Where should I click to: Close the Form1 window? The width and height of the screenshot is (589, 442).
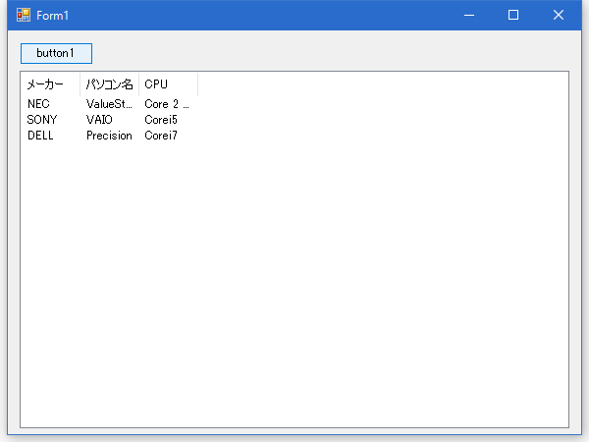coord(559,15)
